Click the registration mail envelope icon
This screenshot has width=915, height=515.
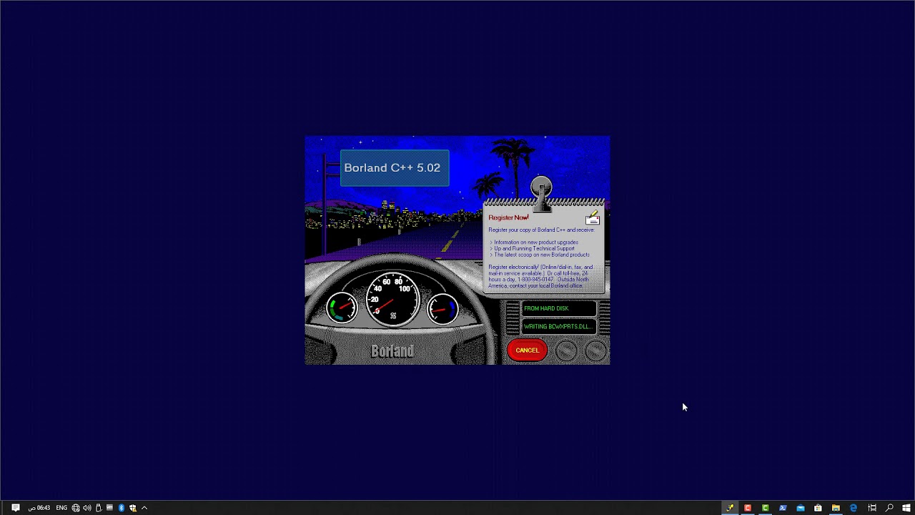pos(592,217)
